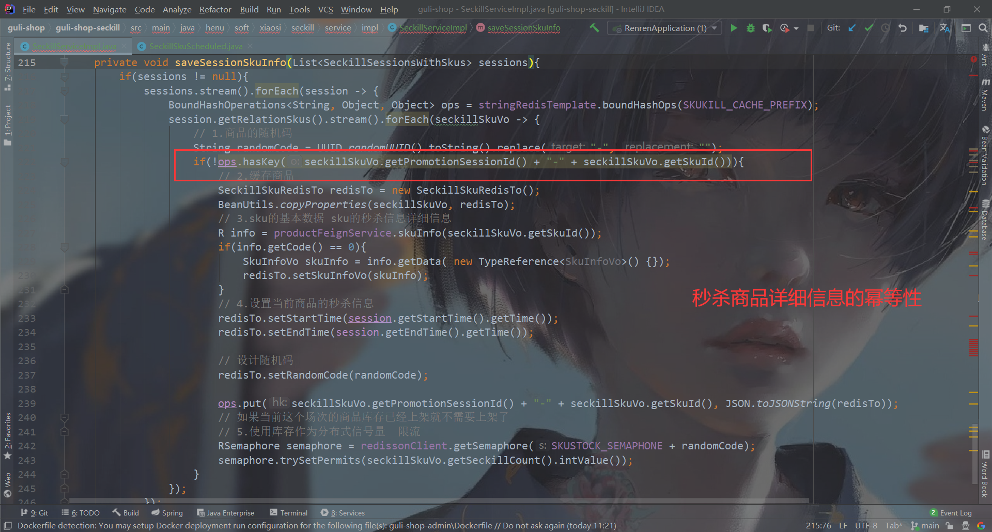
Task: Collapse the if(info.getCode() == 0) fold marker
Action: click(64, 247)
